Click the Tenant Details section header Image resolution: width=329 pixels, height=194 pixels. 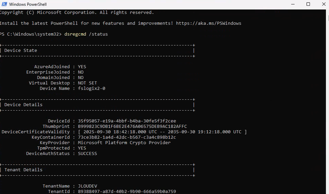pyautogui.click(x=23, y=170)
